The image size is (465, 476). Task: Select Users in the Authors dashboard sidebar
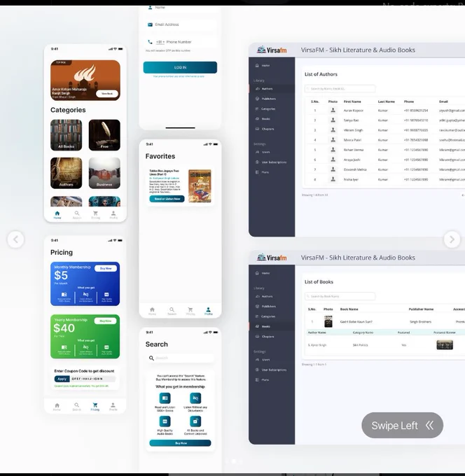(265, 152)
